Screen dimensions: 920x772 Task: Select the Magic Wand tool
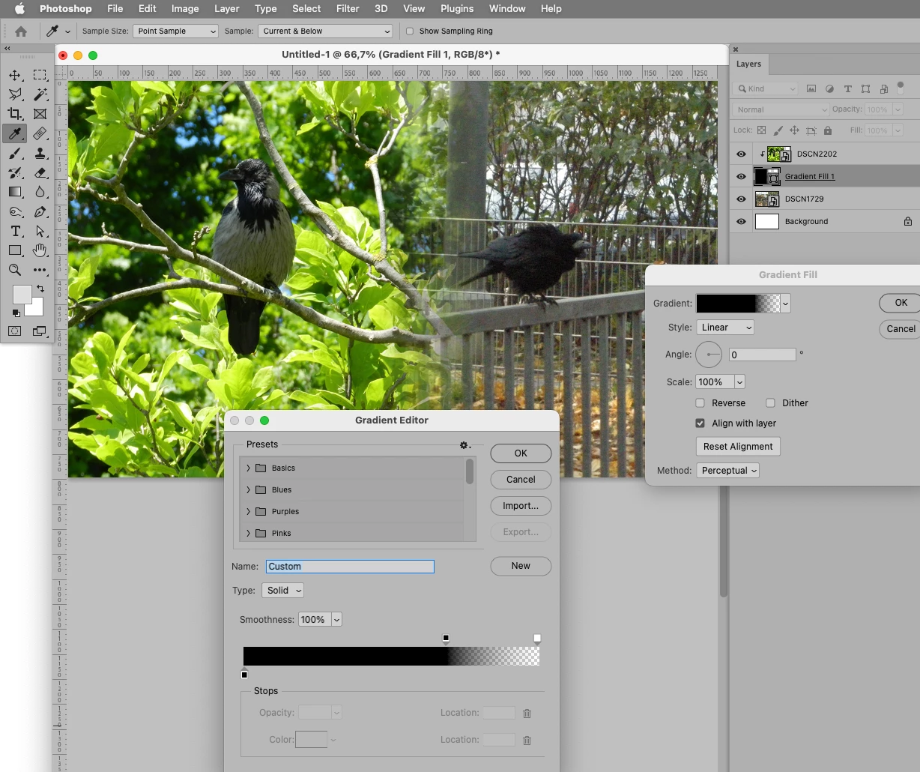[40, 94]
